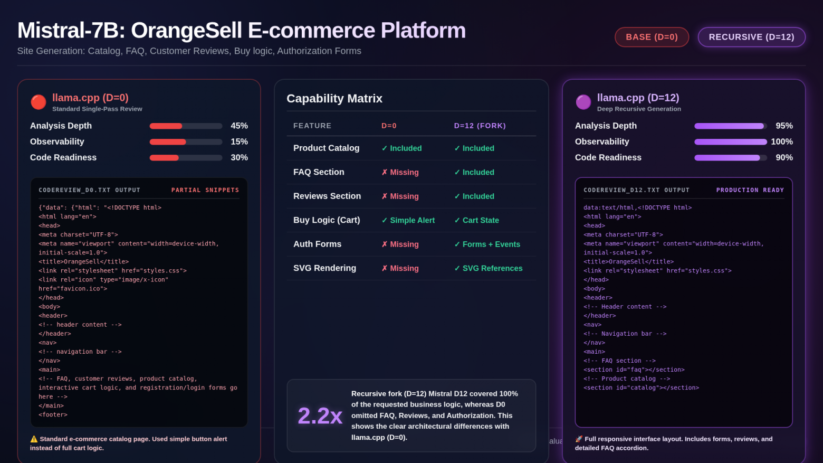Click the Site Generation subtitle line
The image size is (823, 463).
click(189, 51)
